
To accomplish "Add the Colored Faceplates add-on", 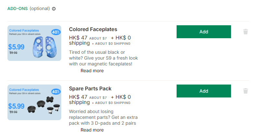I will coord(203,32).
